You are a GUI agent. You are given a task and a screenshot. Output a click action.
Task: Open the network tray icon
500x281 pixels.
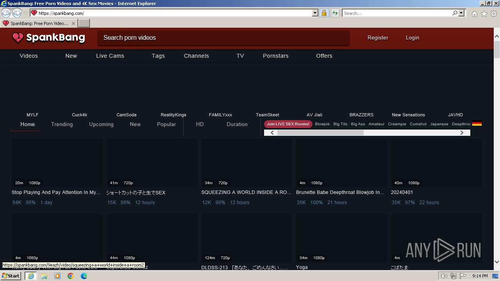(454, 276)
